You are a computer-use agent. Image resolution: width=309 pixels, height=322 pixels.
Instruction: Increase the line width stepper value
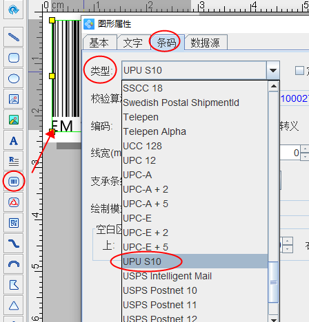point(305,149)
